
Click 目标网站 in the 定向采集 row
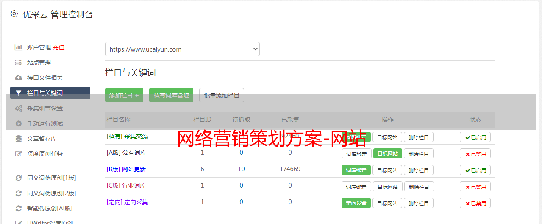387,203
